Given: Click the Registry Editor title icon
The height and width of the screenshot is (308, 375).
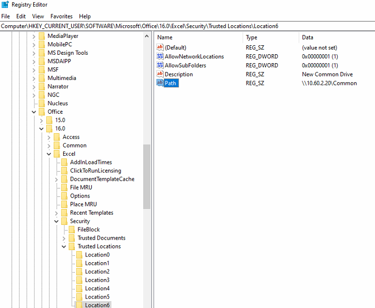Looking at the screenshot, I should (5, 5).
